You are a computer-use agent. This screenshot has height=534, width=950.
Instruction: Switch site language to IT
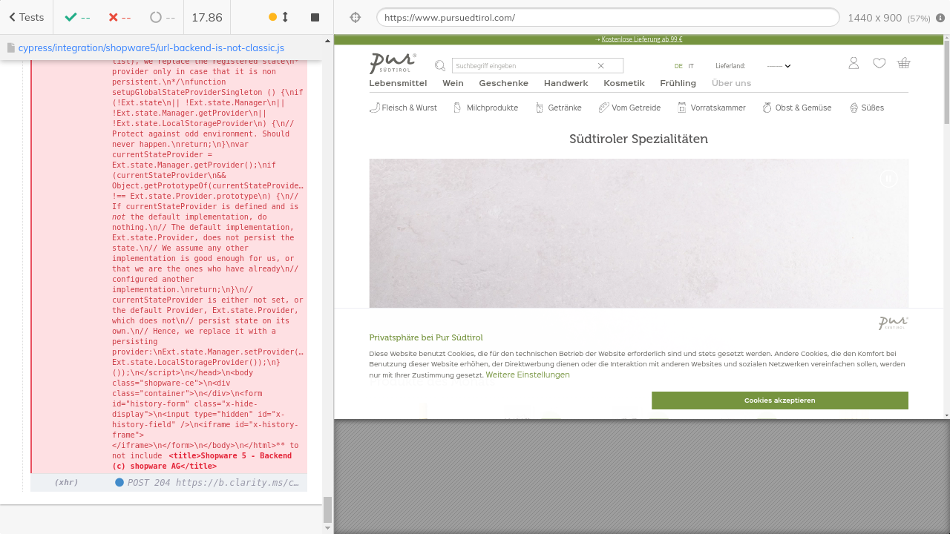click(x=691, y=66)
